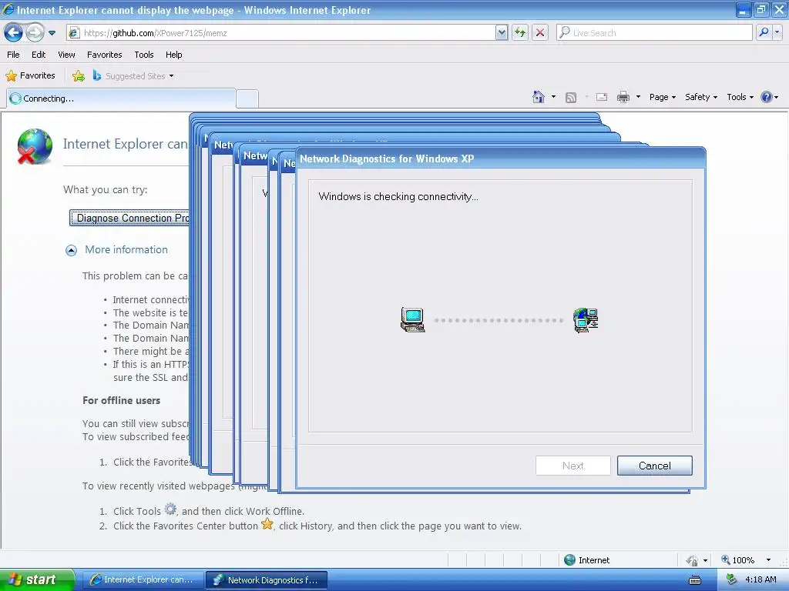
Task: Open a new blank tab
Action: [x=247, y=99]
